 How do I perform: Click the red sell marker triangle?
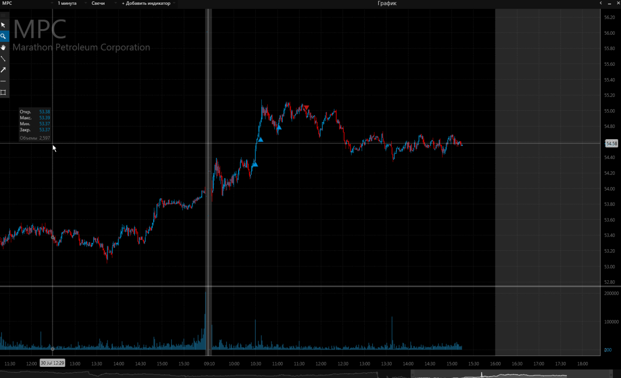[x=306, y=107]
